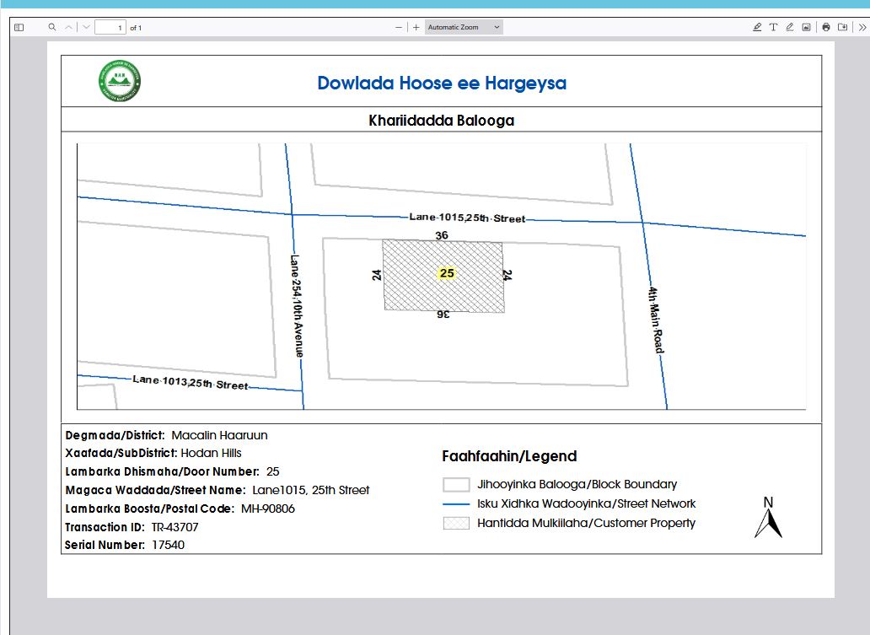Image resolution: width=870 pixels, height=635 pixels.
Task: Click the zoom out minus button
Action: click(x=399, y=27)
